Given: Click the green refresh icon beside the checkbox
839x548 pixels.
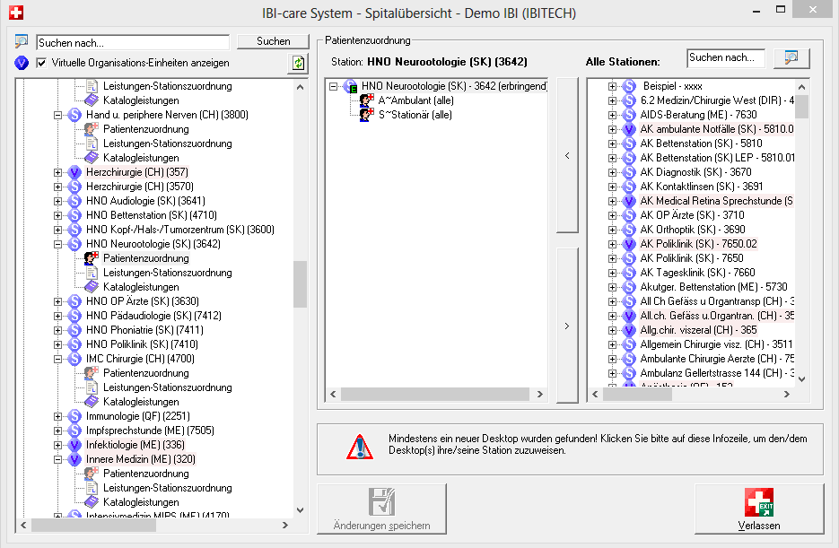Looking at the screenshot, I should 298,63.
